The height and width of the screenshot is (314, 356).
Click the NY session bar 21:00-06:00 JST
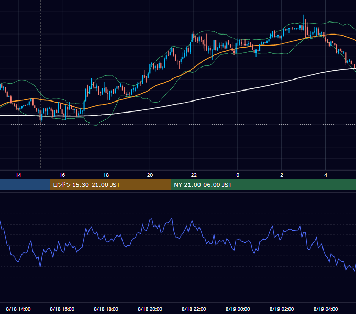pyautogui.click(x=263, y=185)
